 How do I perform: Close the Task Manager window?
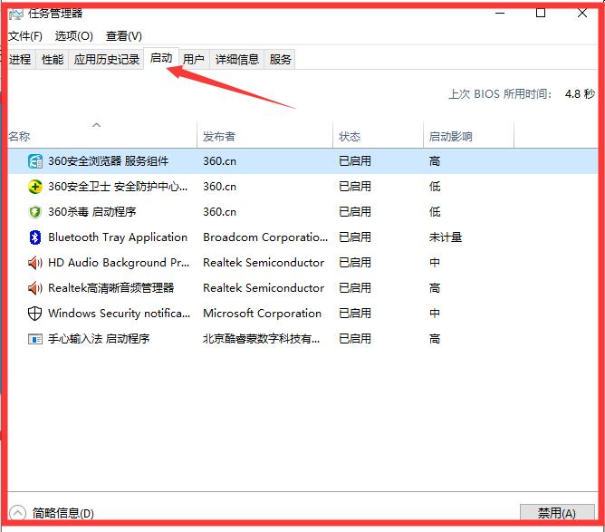582,13
